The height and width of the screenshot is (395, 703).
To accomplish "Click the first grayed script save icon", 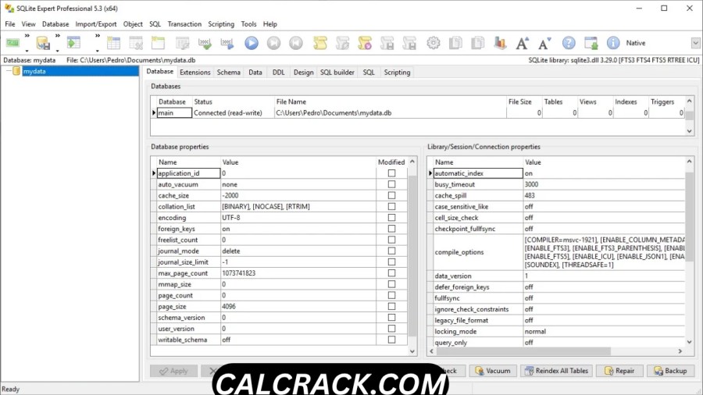I will point(387,43).
